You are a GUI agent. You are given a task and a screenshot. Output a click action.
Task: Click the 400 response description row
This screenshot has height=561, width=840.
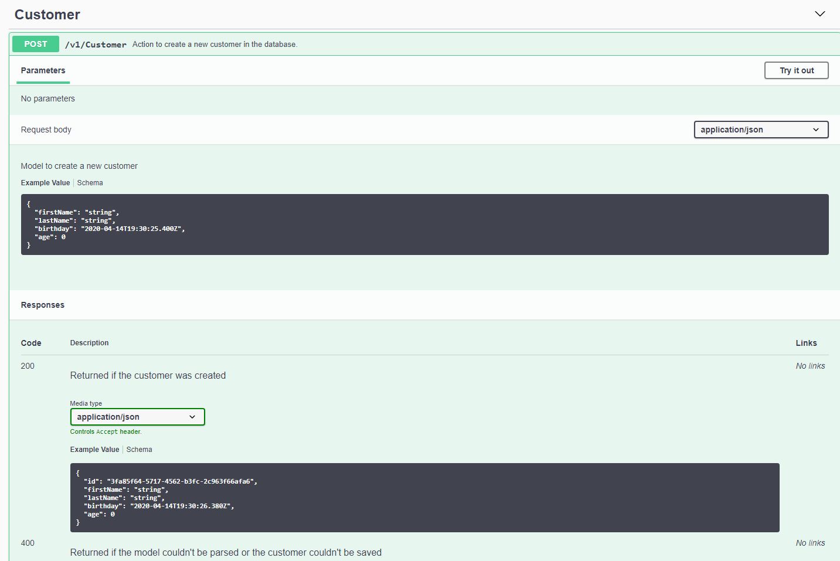[x=226, y=552]
